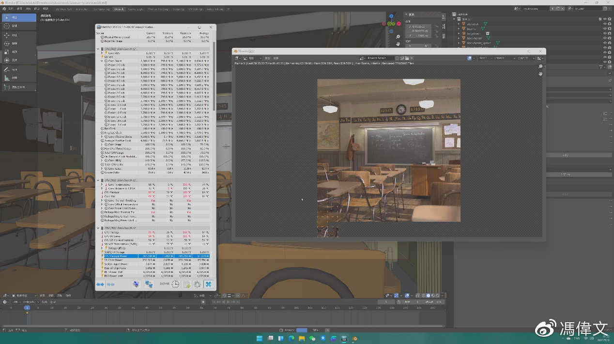614x344 pixels.
Task: Pick the Rotate tool in Blender toolbar
Action: [x=18, y=43]
